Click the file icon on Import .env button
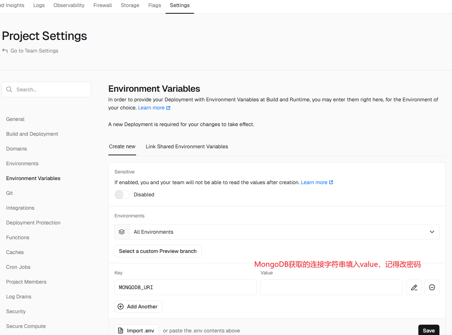Viewport: 452px width, 335px height. coord(121,330)
